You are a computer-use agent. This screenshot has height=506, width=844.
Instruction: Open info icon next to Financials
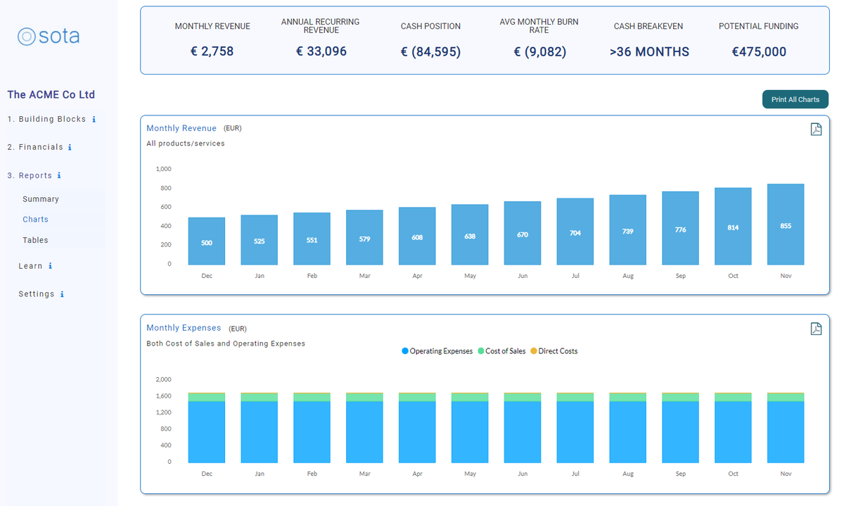[x=70, y=148]
